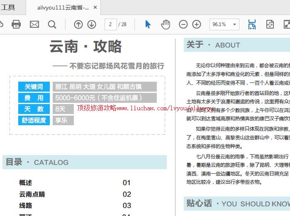Click the 线路 catalog entry
The height and width of the screenshot is (216, 290).
click(25, 205)
